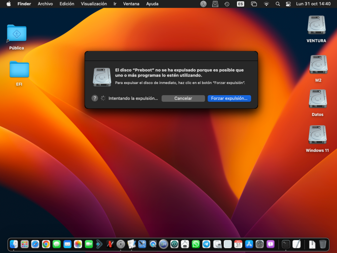Open Terminal from the Dock

click(x=286, y=244)
